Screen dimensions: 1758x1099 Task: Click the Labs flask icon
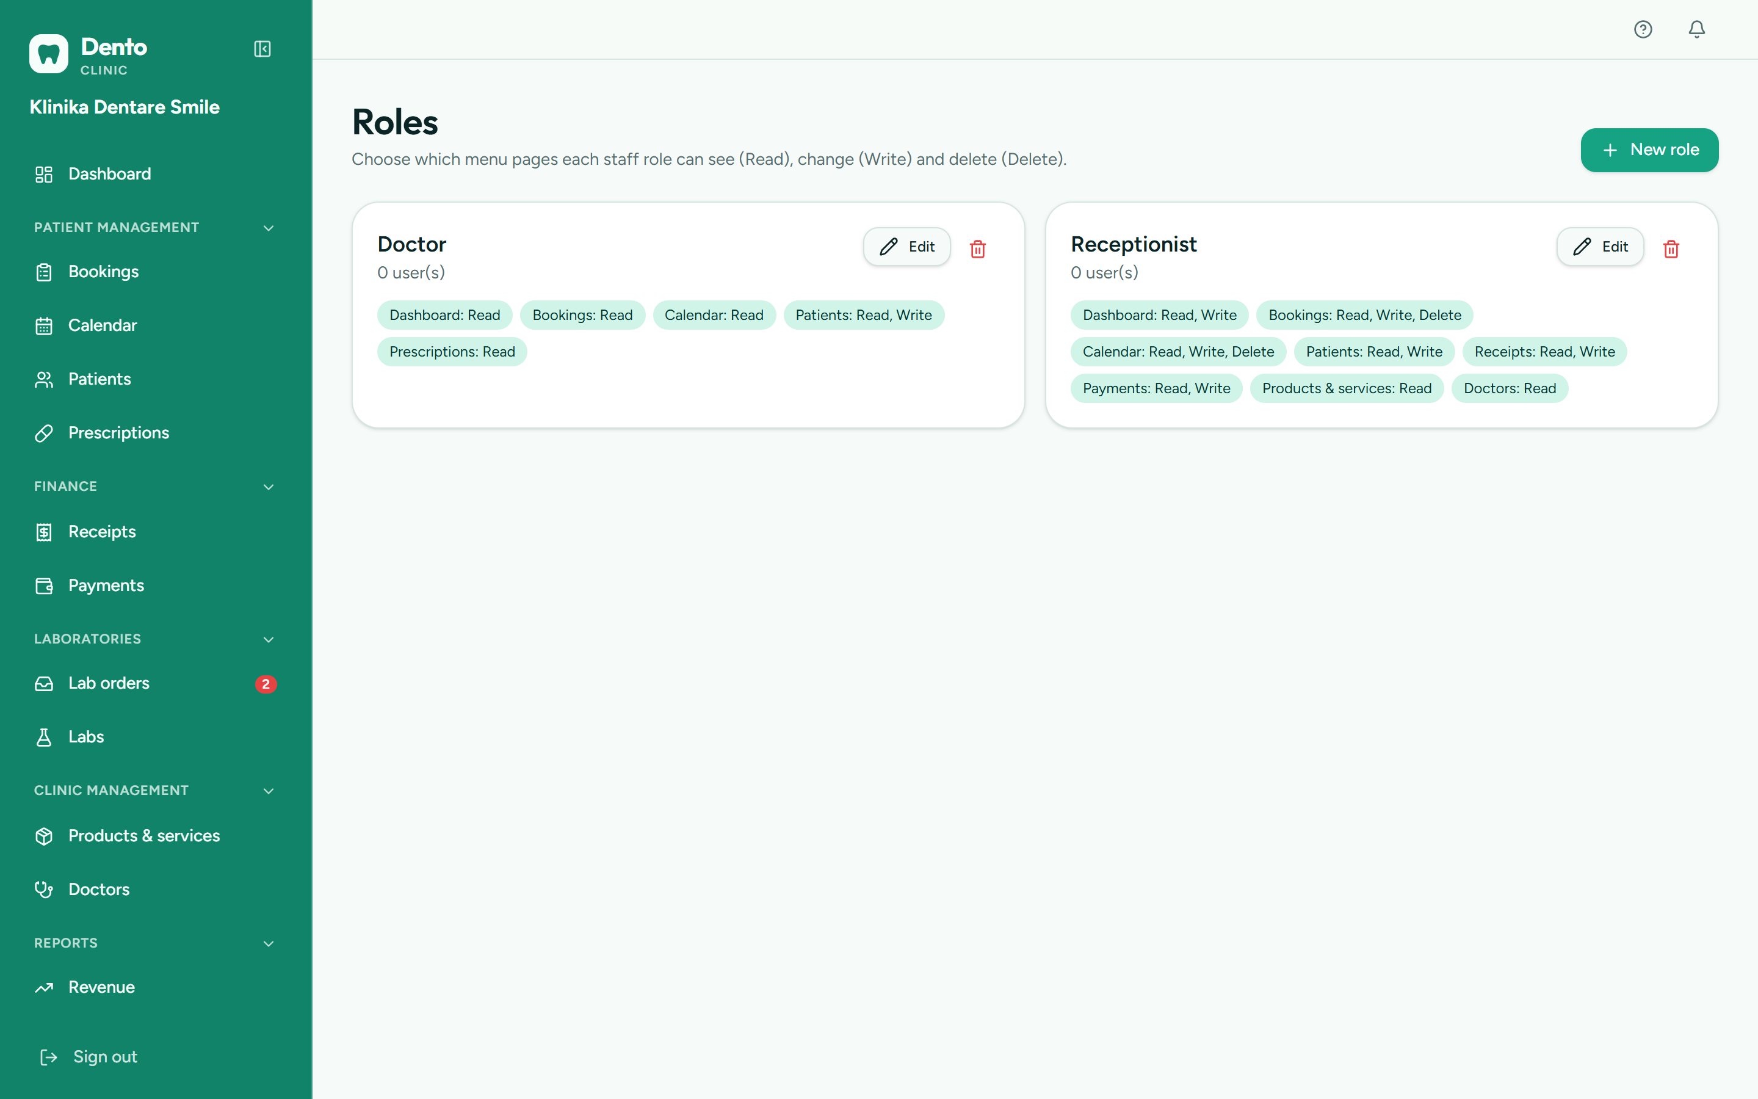click(43, 737)
